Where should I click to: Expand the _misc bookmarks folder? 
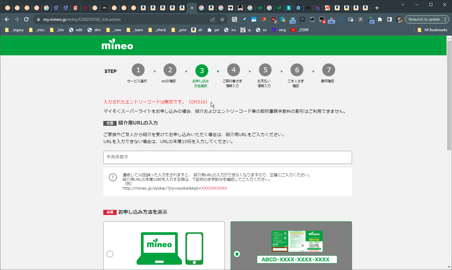click(x=37, y=30)
